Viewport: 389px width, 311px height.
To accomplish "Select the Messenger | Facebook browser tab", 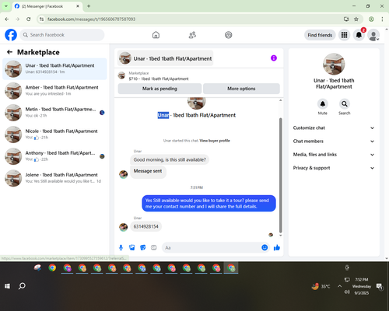I will click(x=47, y=6).
